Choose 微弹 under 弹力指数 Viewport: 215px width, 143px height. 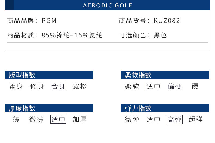click(x=132, y=119)
